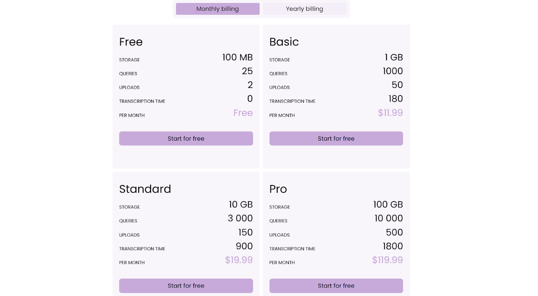The height and width of the screenshot is (296, 538).
Task: Click Standard plan's 900 transcription time value
Action: tap(244, 246)
